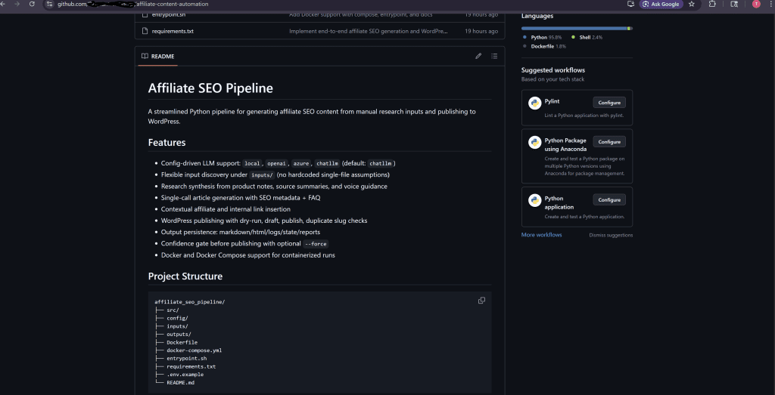Dismiss the workflow suggestions
Viewport: 775px width, 395px height.
(611, 235)
